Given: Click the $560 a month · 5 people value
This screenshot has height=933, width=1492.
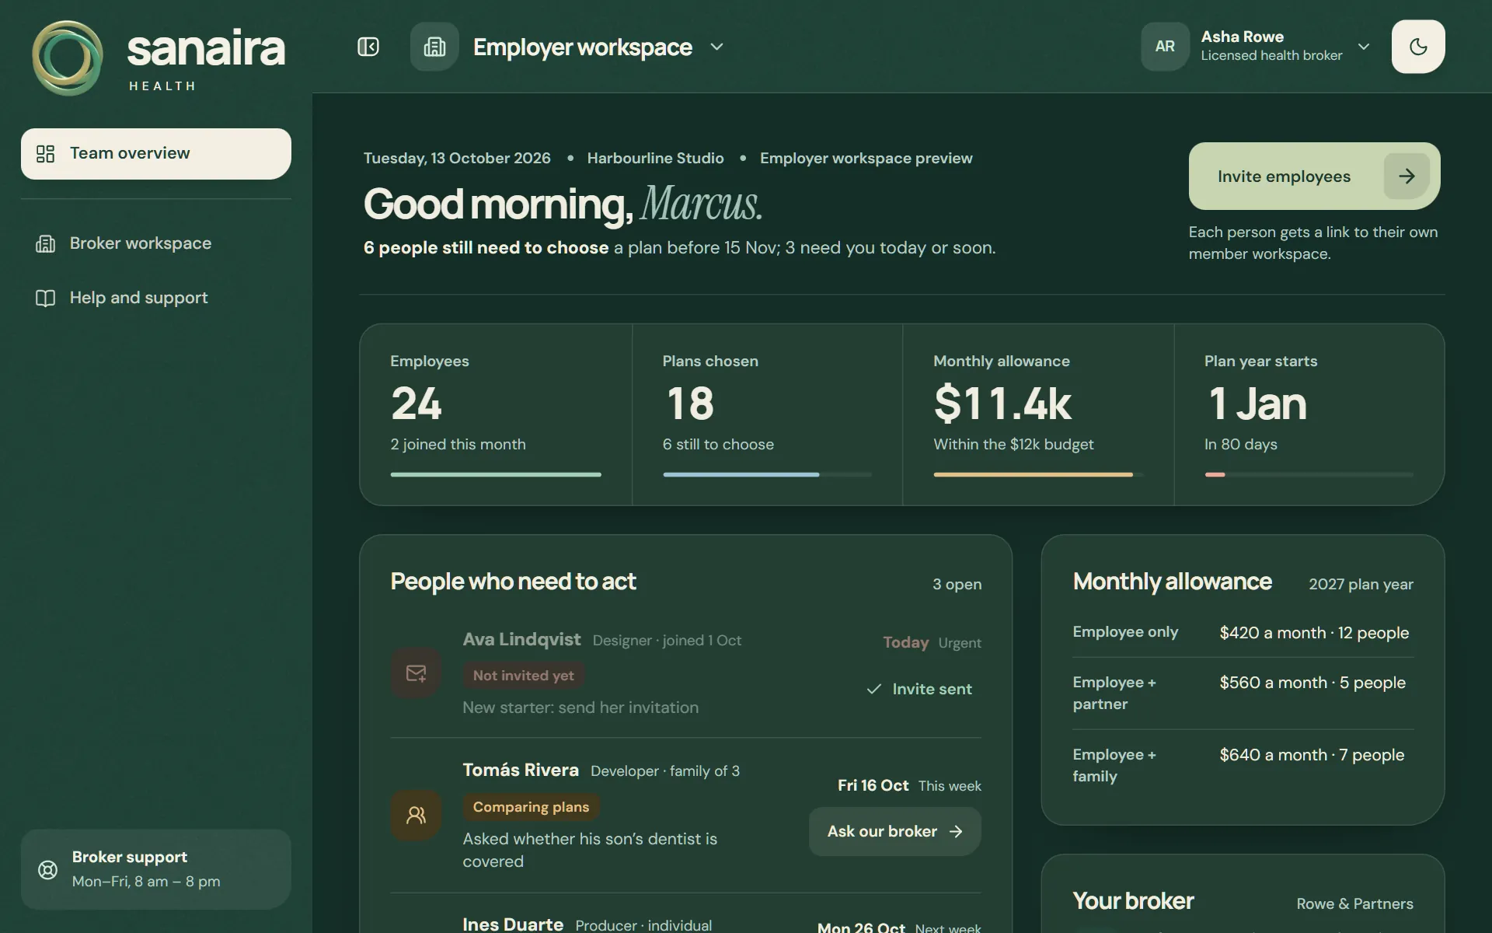Looking at the screenshot, I should tap(1312, 683).
